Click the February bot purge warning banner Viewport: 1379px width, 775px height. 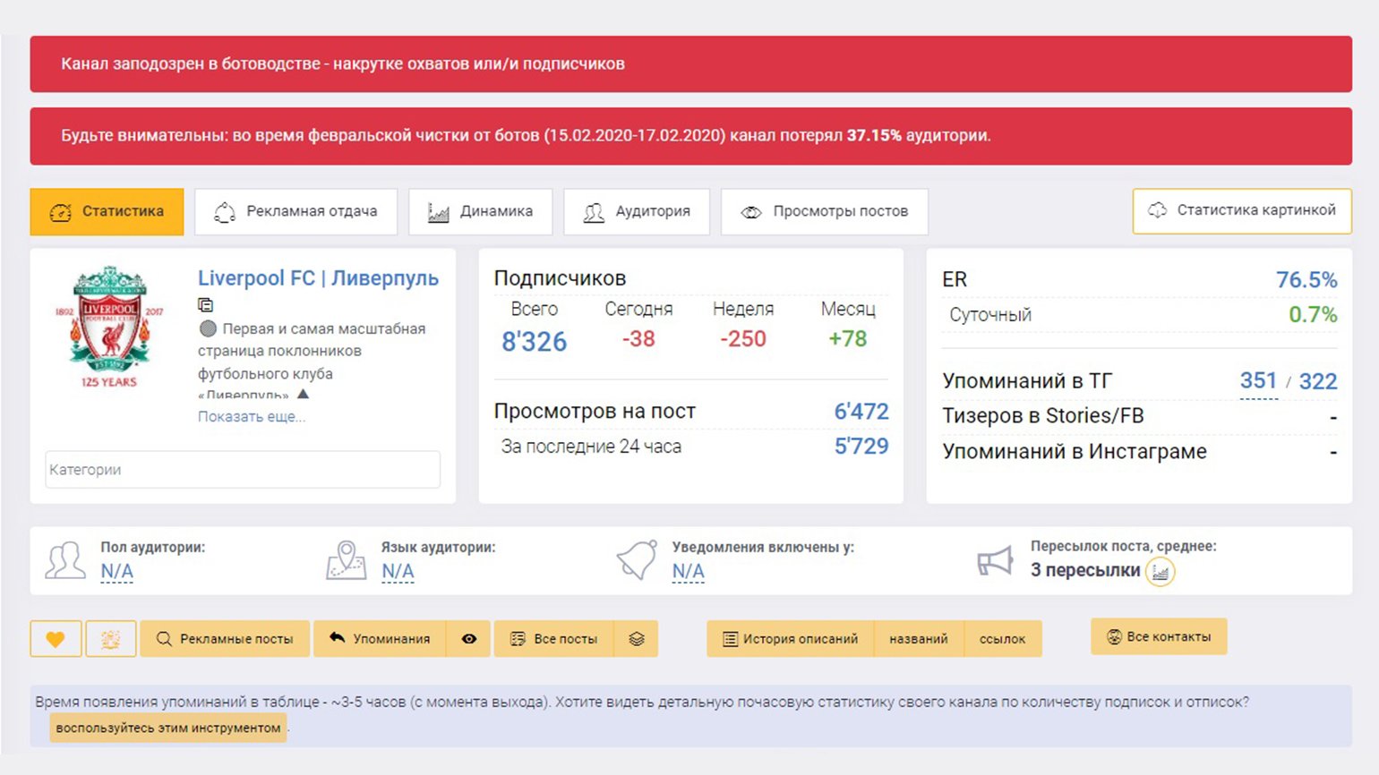click(691, 136)
